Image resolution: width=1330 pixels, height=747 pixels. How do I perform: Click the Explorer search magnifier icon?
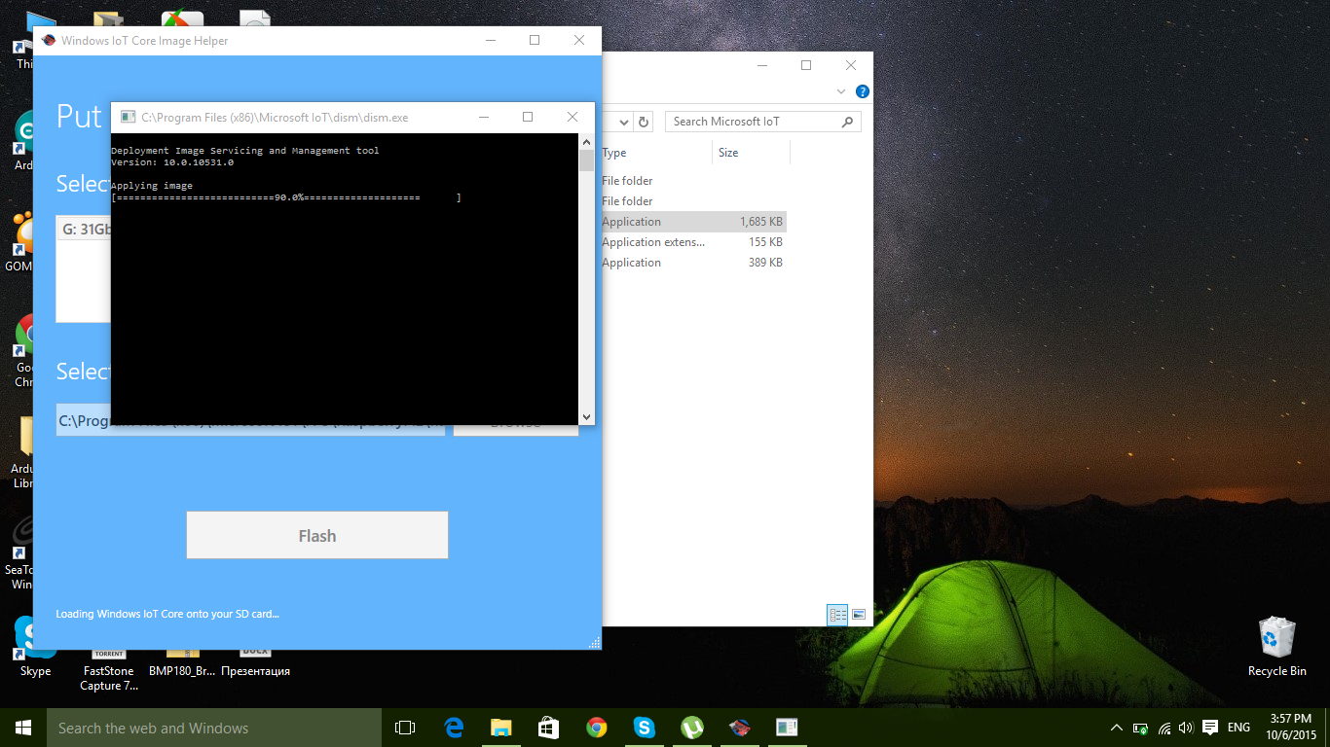click(848, 122)
